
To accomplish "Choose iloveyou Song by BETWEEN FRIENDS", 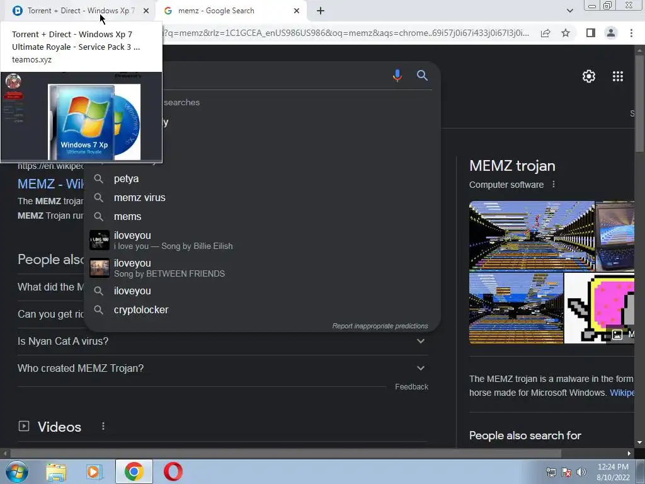I will point(262,268).
